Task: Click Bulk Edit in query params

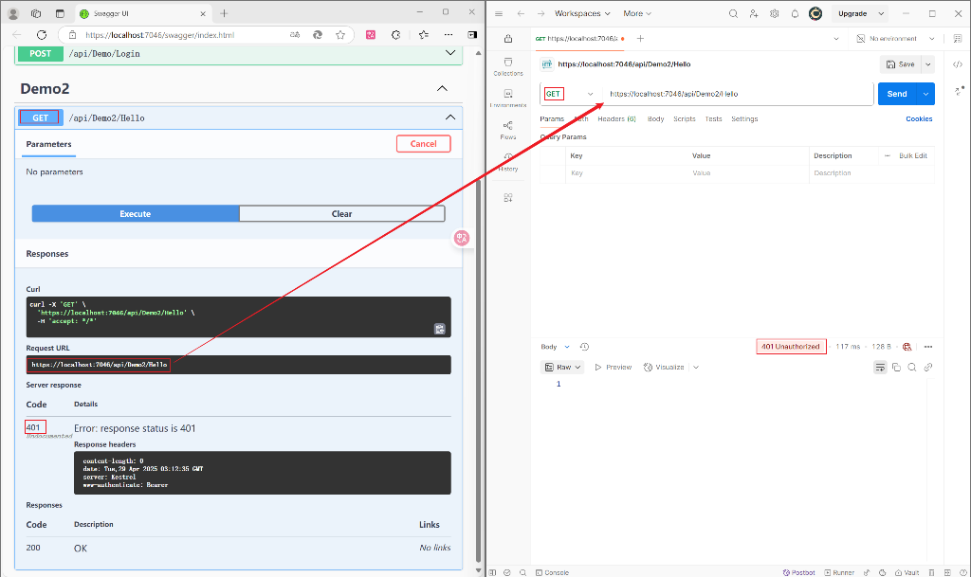Action: 913,155
